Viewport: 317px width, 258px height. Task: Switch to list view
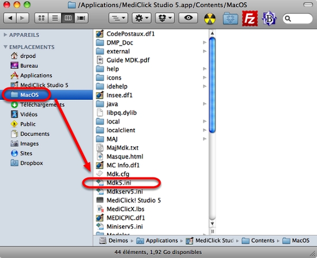click(x=55, y=18)
